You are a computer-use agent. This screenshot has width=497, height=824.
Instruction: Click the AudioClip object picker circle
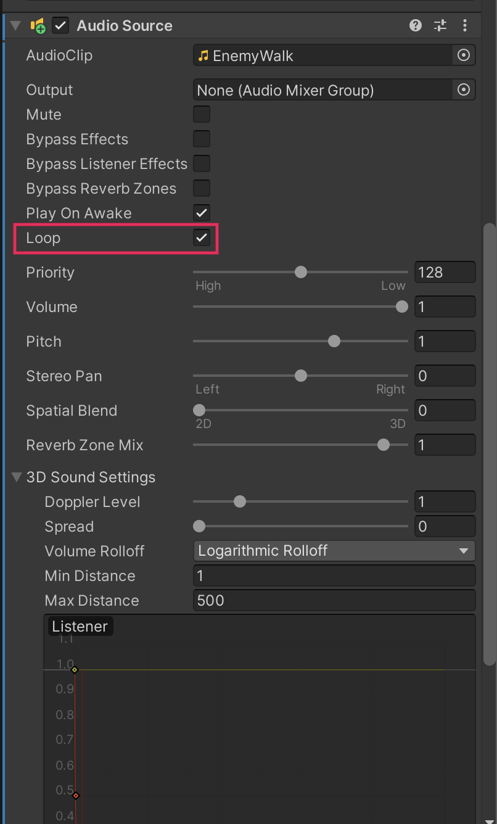(x=464, y=56)
